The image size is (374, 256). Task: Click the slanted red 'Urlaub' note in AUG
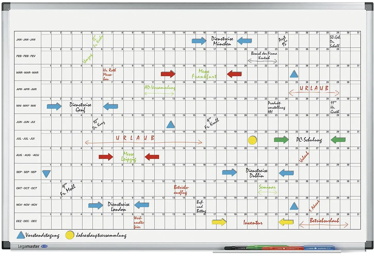[304, 157]
